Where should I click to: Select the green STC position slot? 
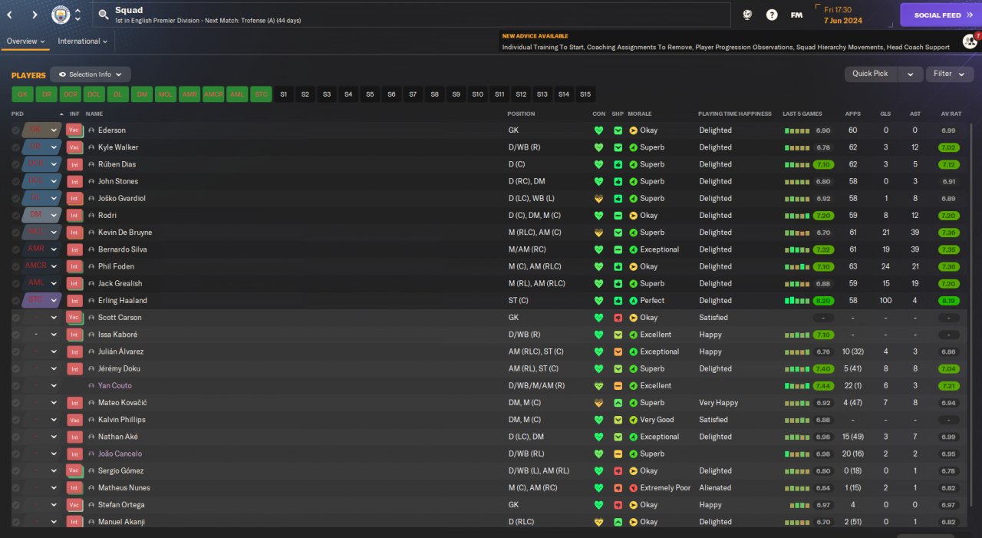click(262, 94)
